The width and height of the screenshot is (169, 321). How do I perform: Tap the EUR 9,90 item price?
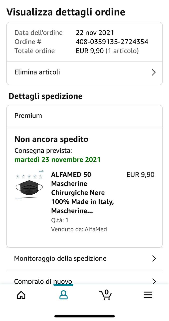140,175
